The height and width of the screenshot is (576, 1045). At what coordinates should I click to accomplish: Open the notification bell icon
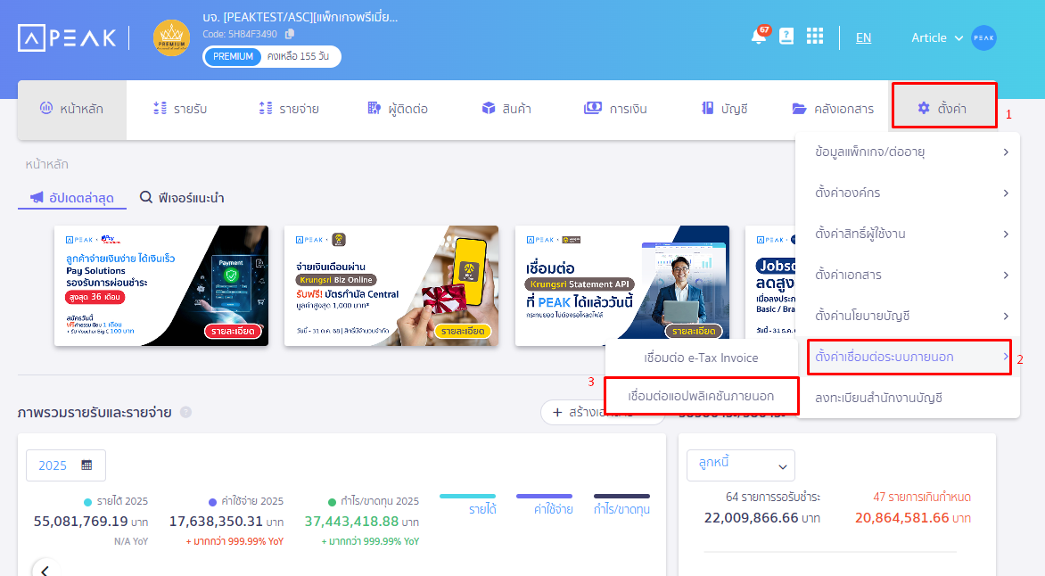click(x=759, y=37)
